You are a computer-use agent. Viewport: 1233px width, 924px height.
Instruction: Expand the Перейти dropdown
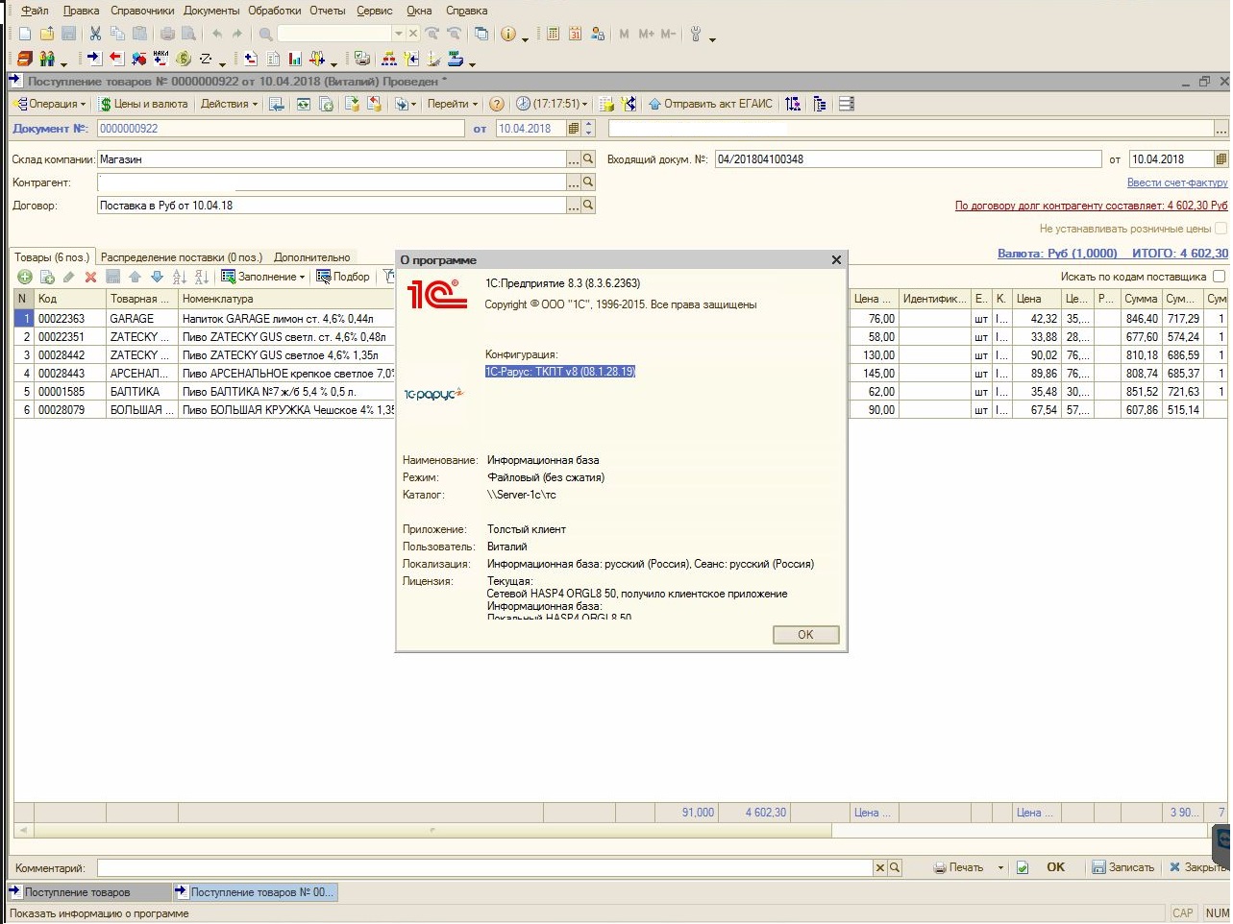point(452,104)
